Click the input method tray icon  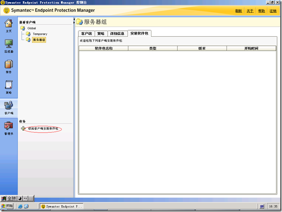click(262, 206)
